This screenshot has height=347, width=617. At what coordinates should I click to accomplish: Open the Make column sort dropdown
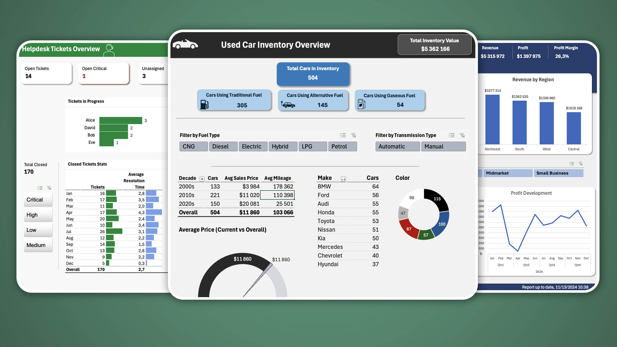click(343, 179)
